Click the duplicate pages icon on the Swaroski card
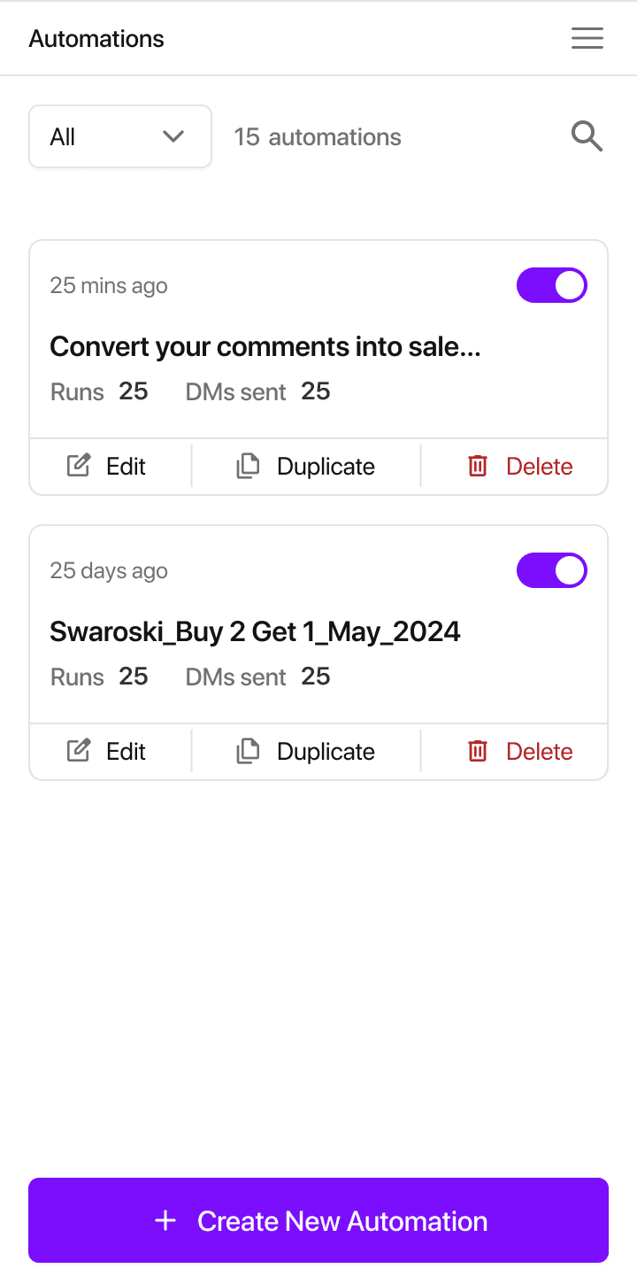The height and width of the screenshot is (1284, 637). click(248, 751)
